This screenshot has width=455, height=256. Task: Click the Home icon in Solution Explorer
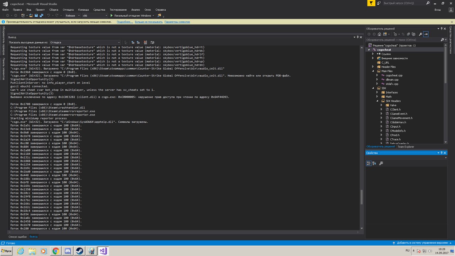click(x=379, y=34)
